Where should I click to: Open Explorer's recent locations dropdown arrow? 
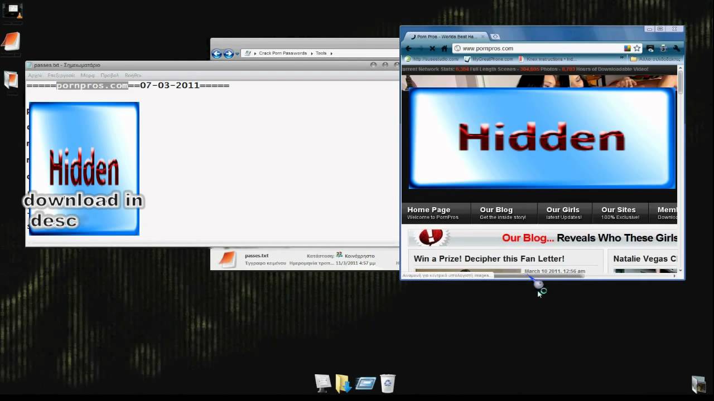[237, 53]
